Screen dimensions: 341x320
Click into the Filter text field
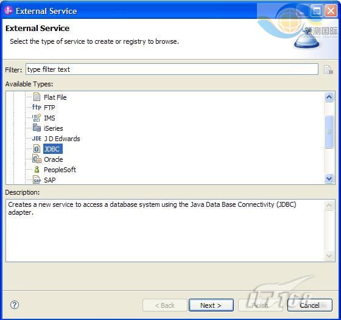(x=172, y=69)
